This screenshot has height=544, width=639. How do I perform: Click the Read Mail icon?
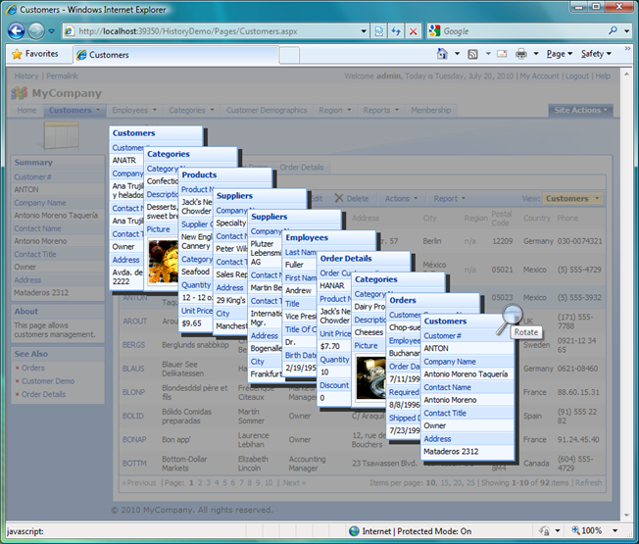(502, 54)
